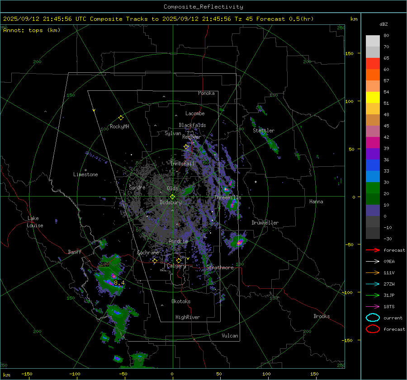Click the bright green 20-30 dBZ swatch
This screenshot has height=380, width=407.
pyautogui.click(x=373, y=188)
